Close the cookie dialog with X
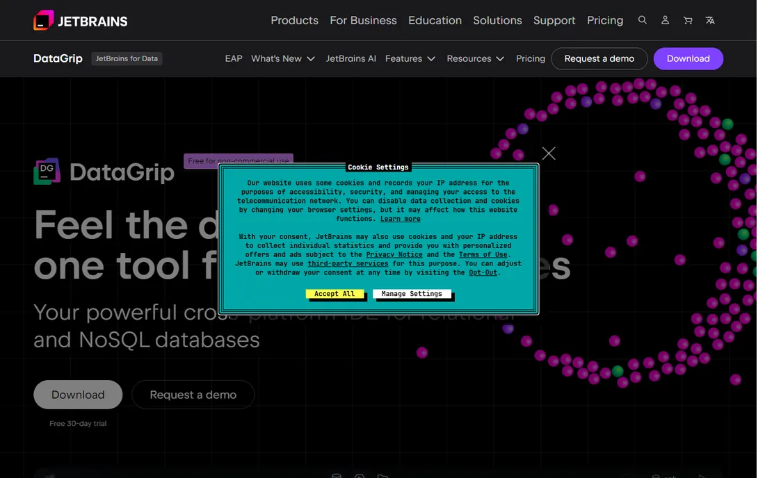The height and width of the screenshot is (478, 765). 549,154
